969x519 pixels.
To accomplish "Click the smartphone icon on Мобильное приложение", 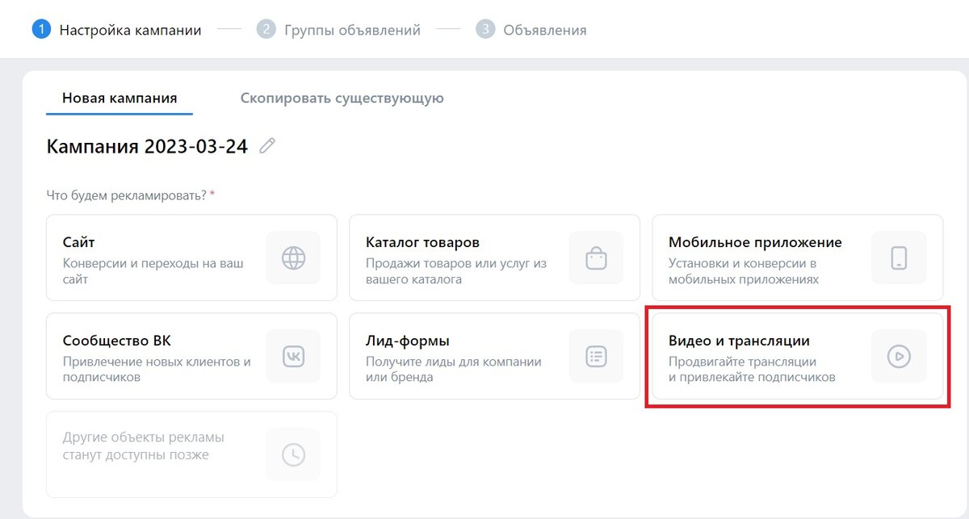I will pos(899,258).
